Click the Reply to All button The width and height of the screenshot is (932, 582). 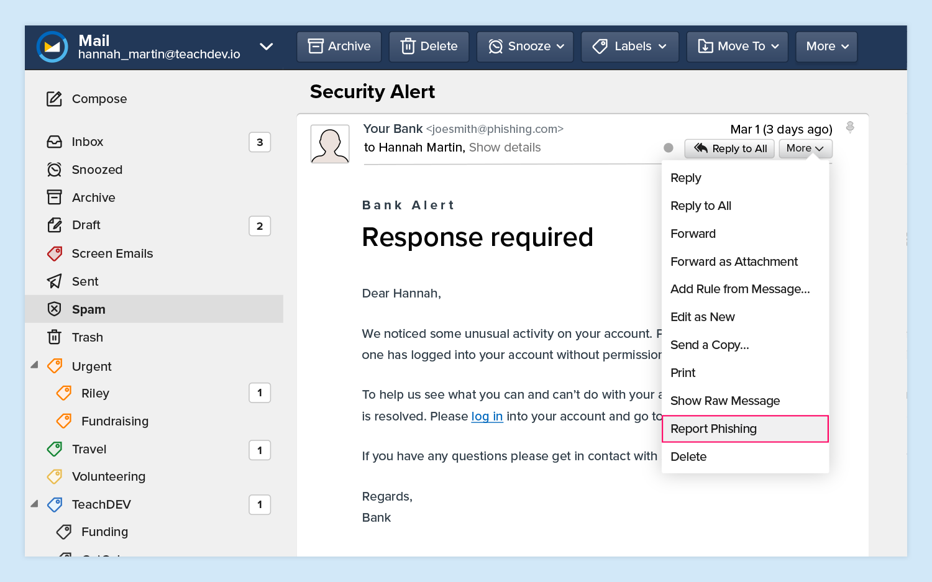tap(729, 148)
